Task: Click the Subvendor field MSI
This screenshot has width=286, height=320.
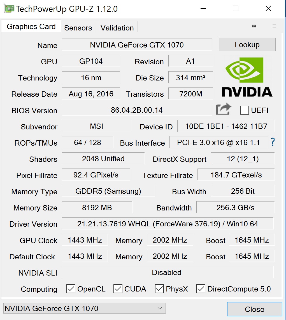Action: coord(97,126)
